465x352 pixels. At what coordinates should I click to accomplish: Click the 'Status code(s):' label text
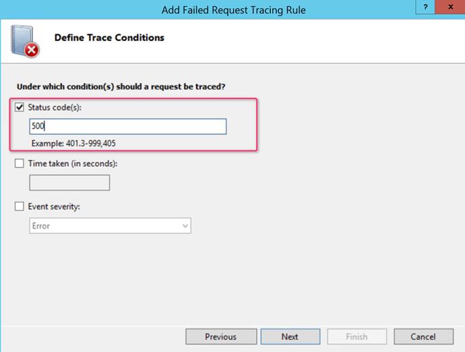[55, 108]
